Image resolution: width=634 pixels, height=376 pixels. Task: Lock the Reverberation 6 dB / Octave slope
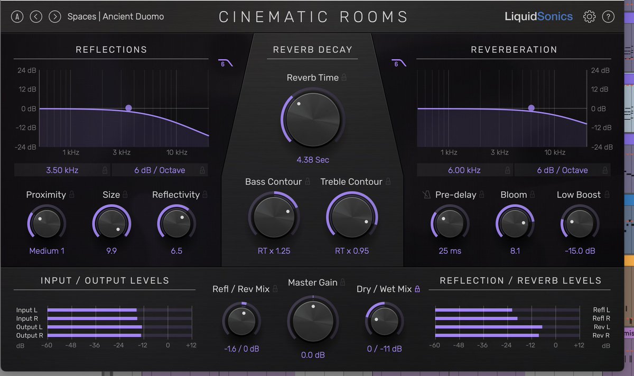[x=605, y=170]
